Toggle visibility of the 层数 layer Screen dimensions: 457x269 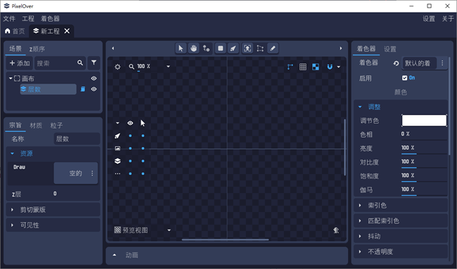pyautogui.click(x=94, y=89)
